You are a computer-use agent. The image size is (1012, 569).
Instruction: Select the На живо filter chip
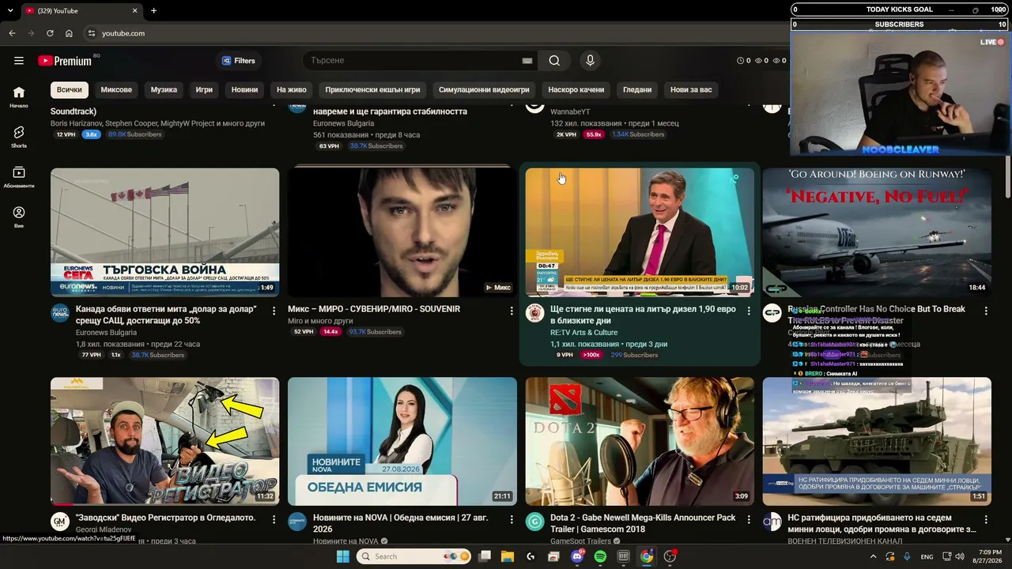292,89
